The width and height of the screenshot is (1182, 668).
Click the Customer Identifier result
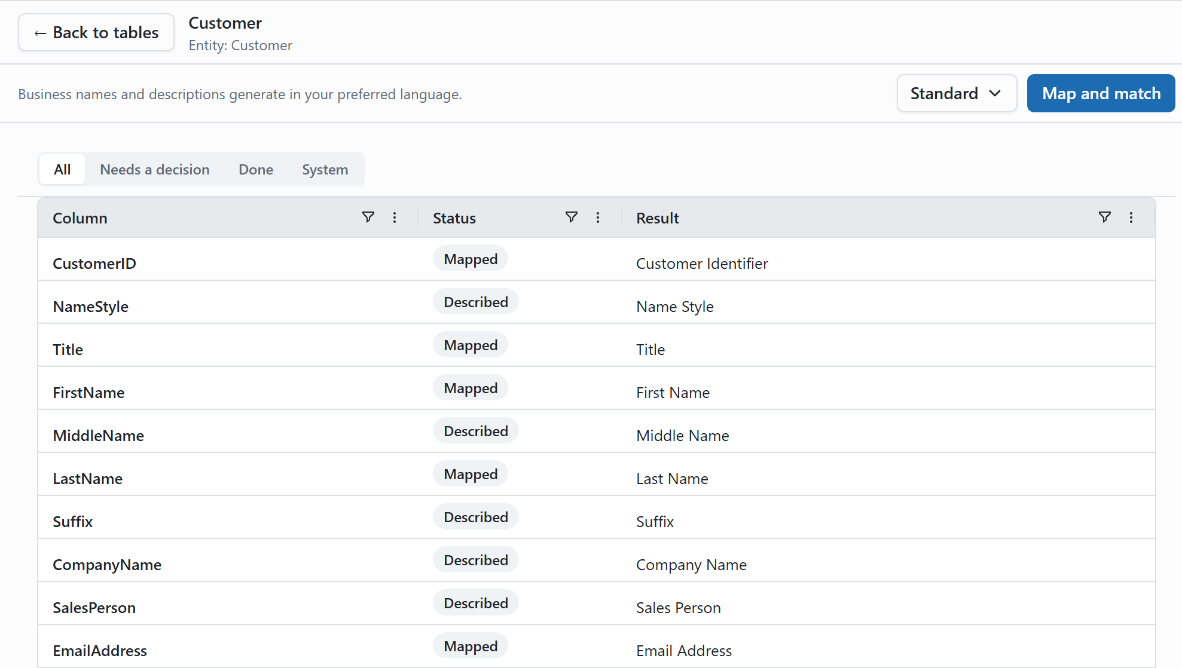click(x=702, y=263)
